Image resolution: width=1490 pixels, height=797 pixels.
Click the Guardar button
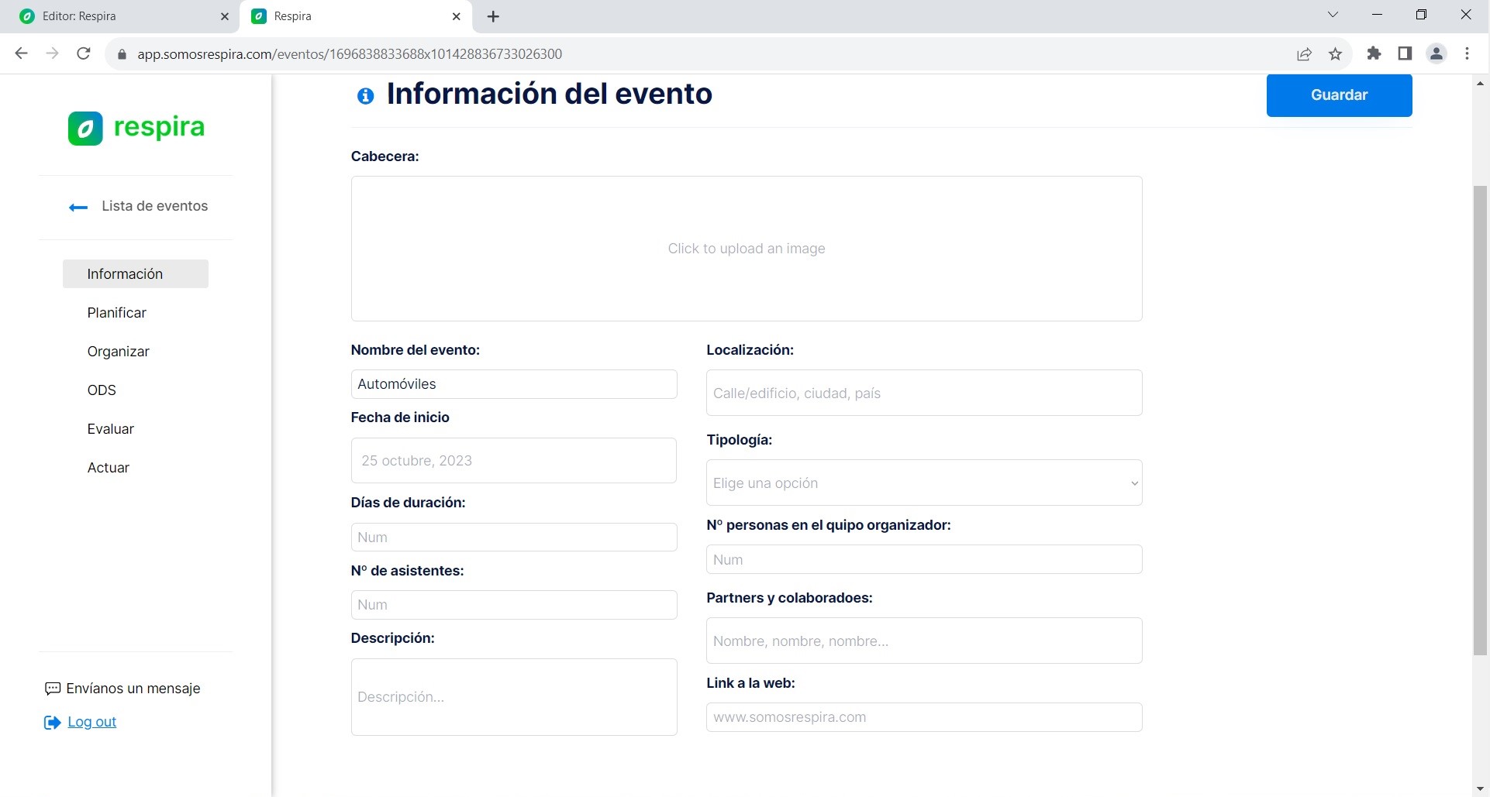[x=1339, y=95]
